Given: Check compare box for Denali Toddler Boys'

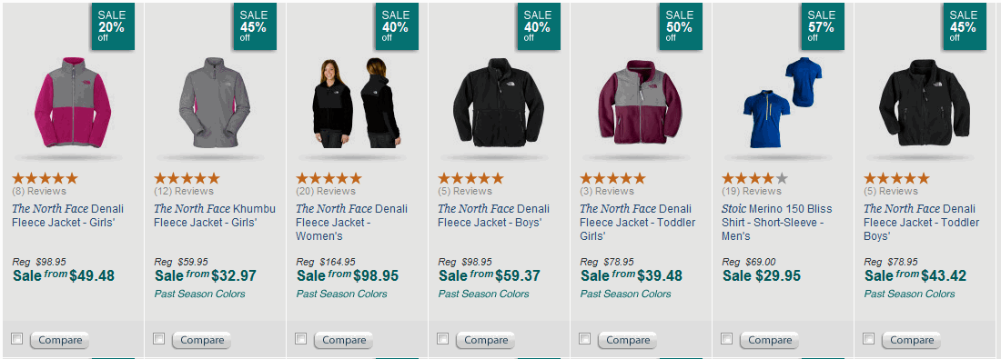Looking at the screenshot, I should (x=868, y=339).
